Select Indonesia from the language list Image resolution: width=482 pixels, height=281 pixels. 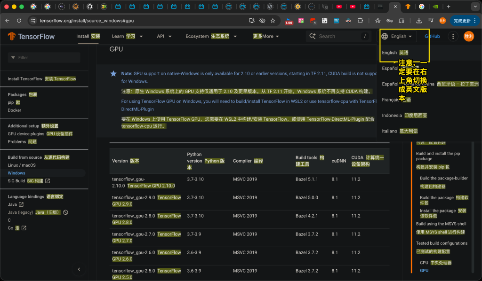[404, 115]
